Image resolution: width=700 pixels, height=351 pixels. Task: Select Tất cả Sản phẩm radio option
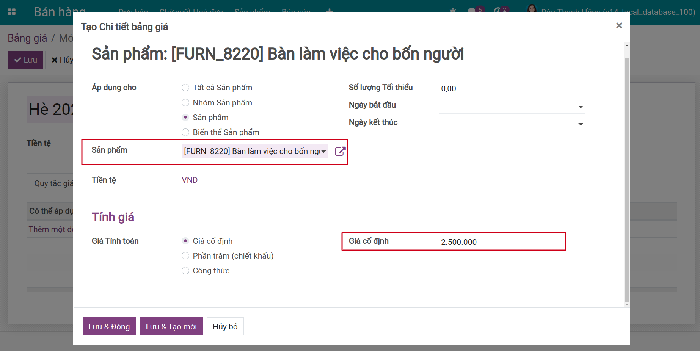(x=185, y=88)
